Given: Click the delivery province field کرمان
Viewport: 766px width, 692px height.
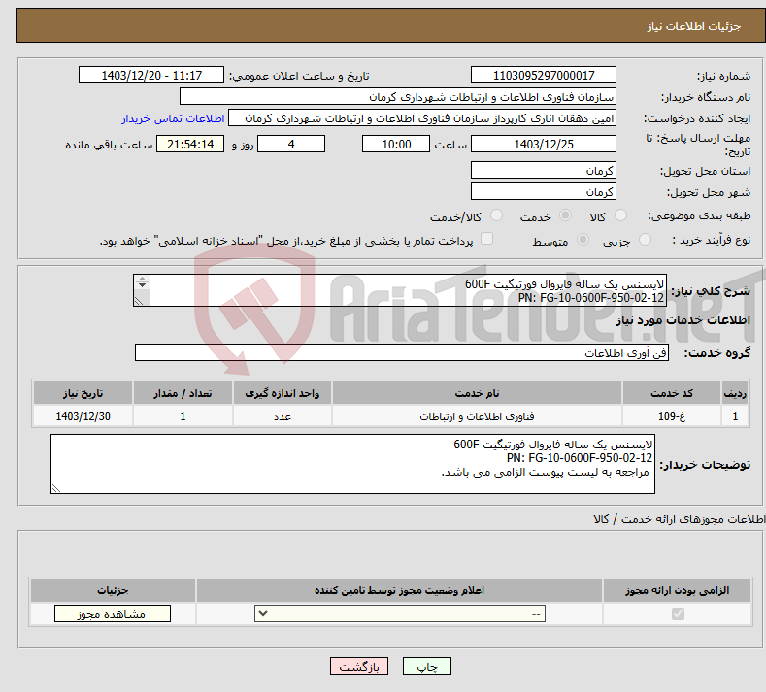Looking at the screenshot, I should pyautogui.click(x=544, y=171).
